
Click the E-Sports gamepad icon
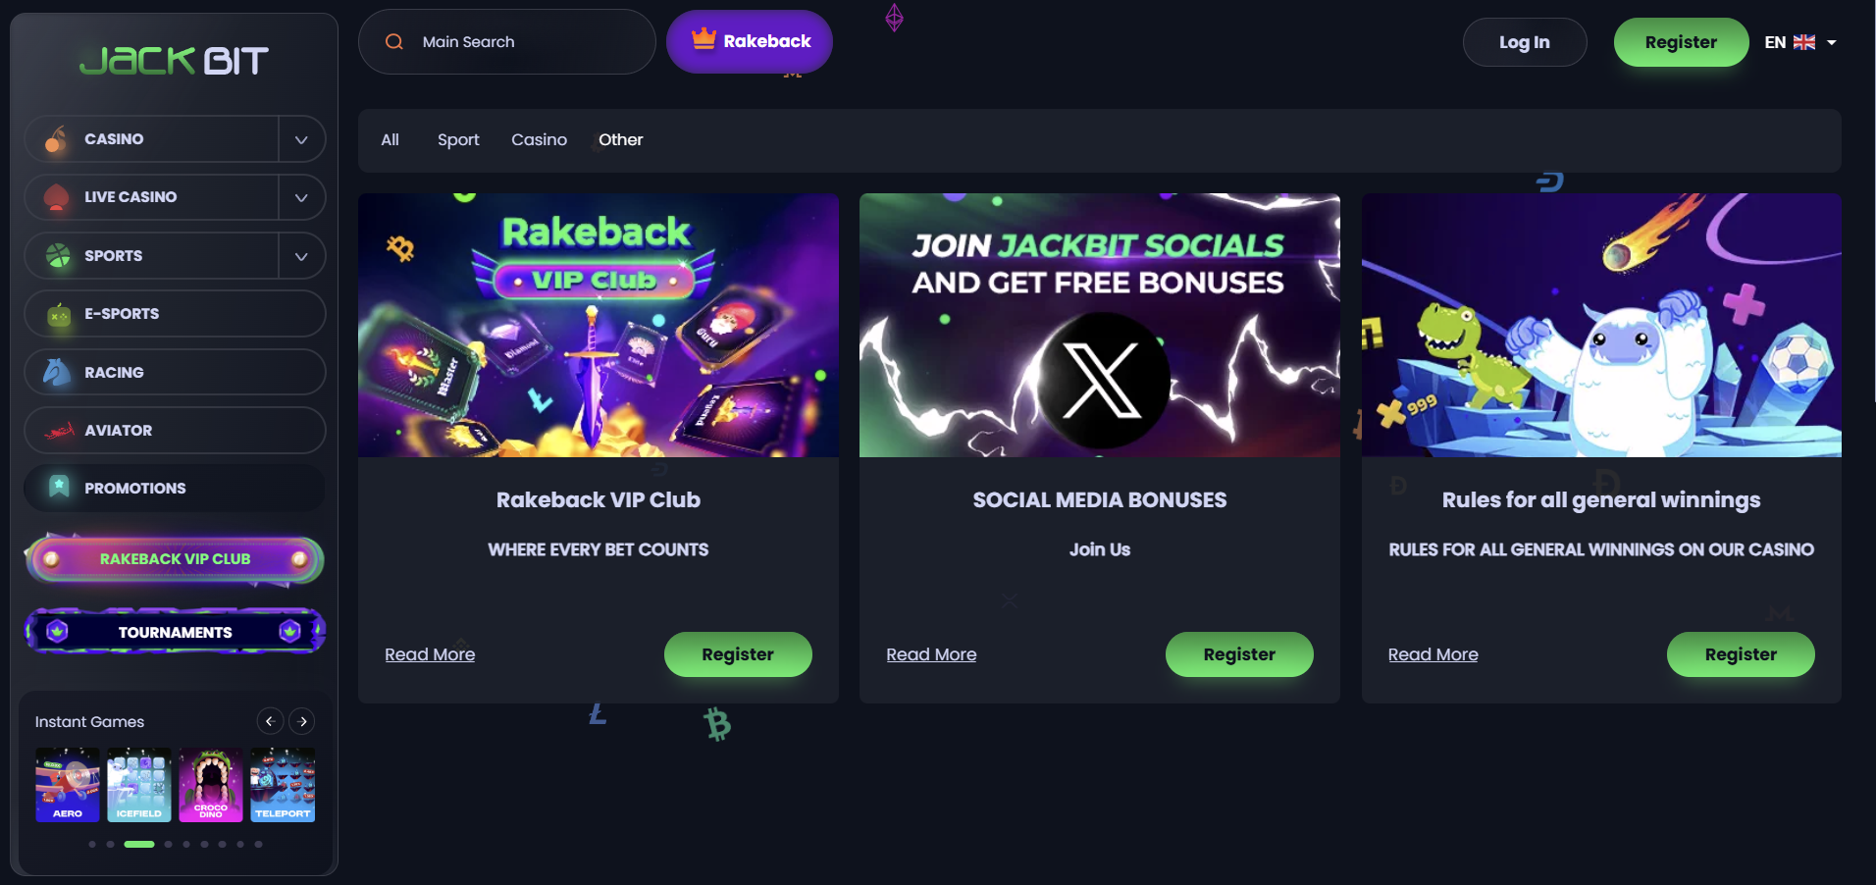(x=59, y=314)
